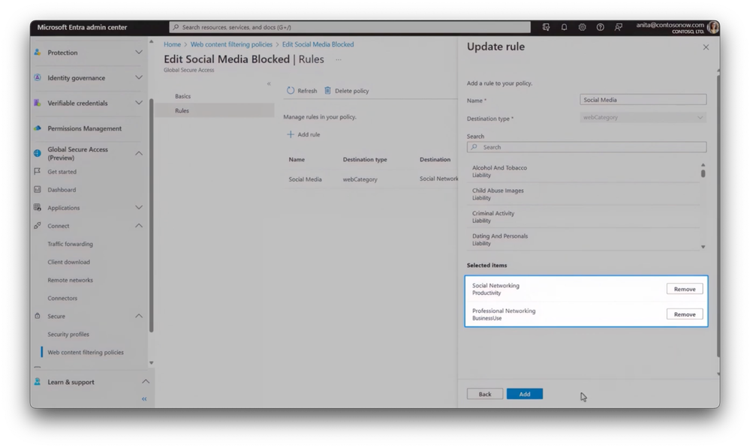Click the Get started flag icon
Viewport: 750px width, 448px height.
(38, 171)
